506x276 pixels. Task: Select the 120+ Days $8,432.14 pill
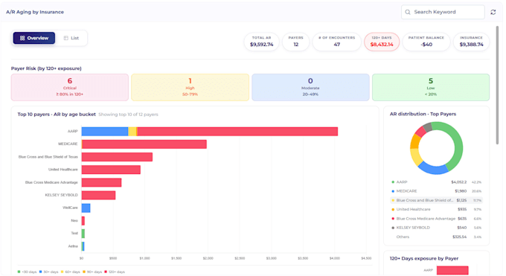[382, 42]
